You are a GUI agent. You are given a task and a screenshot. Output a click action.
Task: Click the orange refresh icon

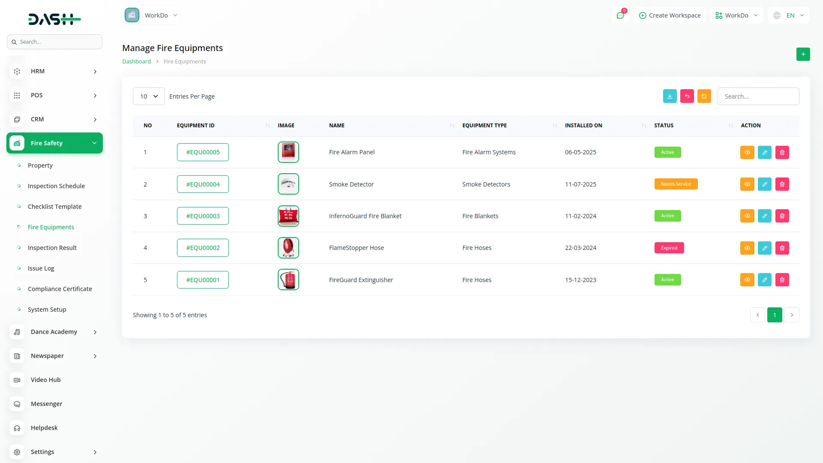point(704,96)
